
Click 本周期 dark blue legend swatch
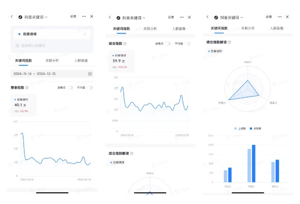[x=251, y=129]
